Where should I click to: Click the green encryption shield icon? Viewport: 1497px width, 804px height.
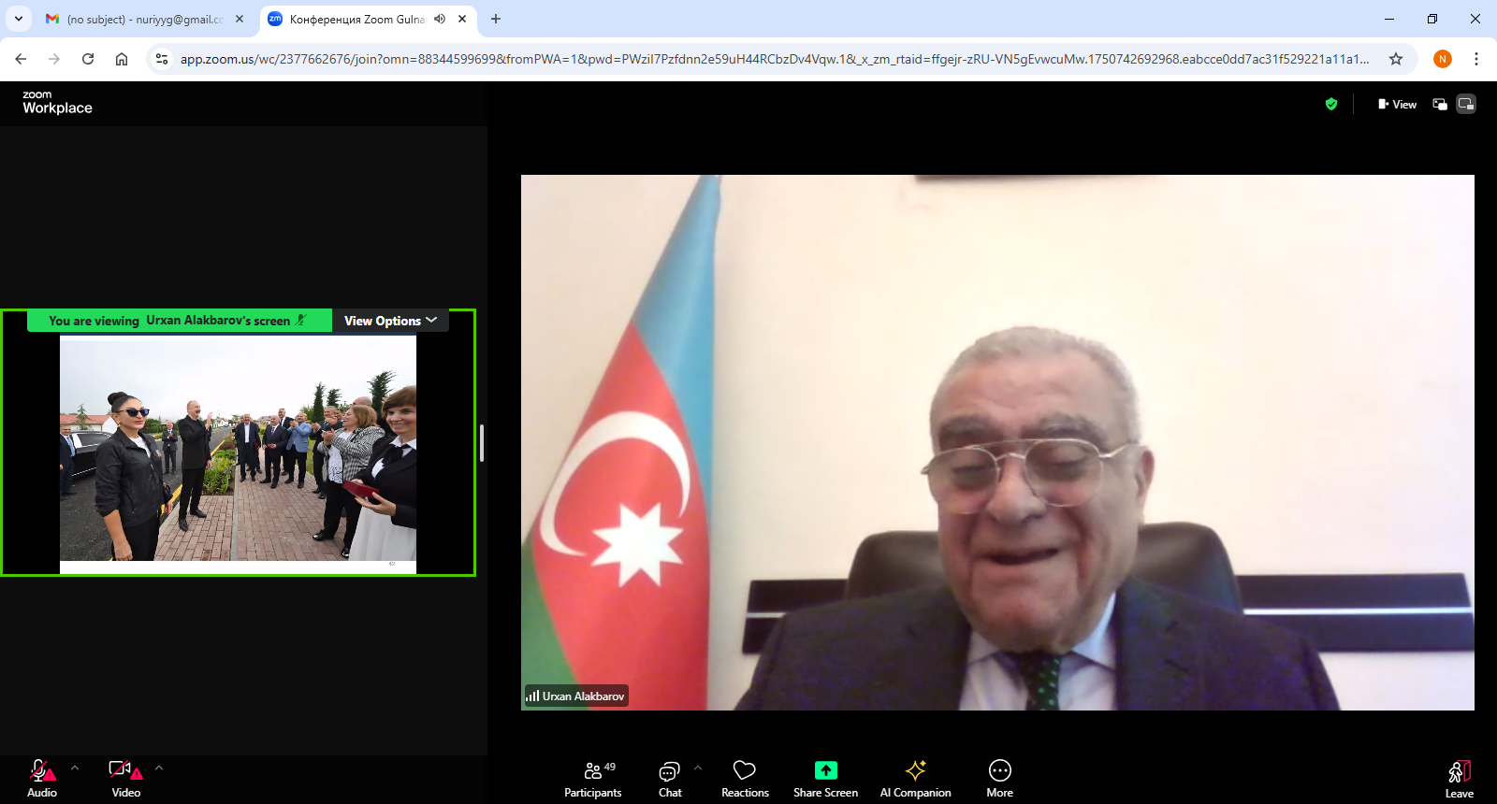[1331, 105]
